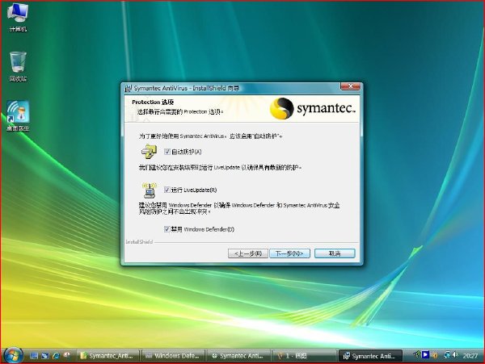Click the LiveUpdate computer antenna icon
This screenshot has height=364, width=485.
pyautogui.click(x=150, y=190)
